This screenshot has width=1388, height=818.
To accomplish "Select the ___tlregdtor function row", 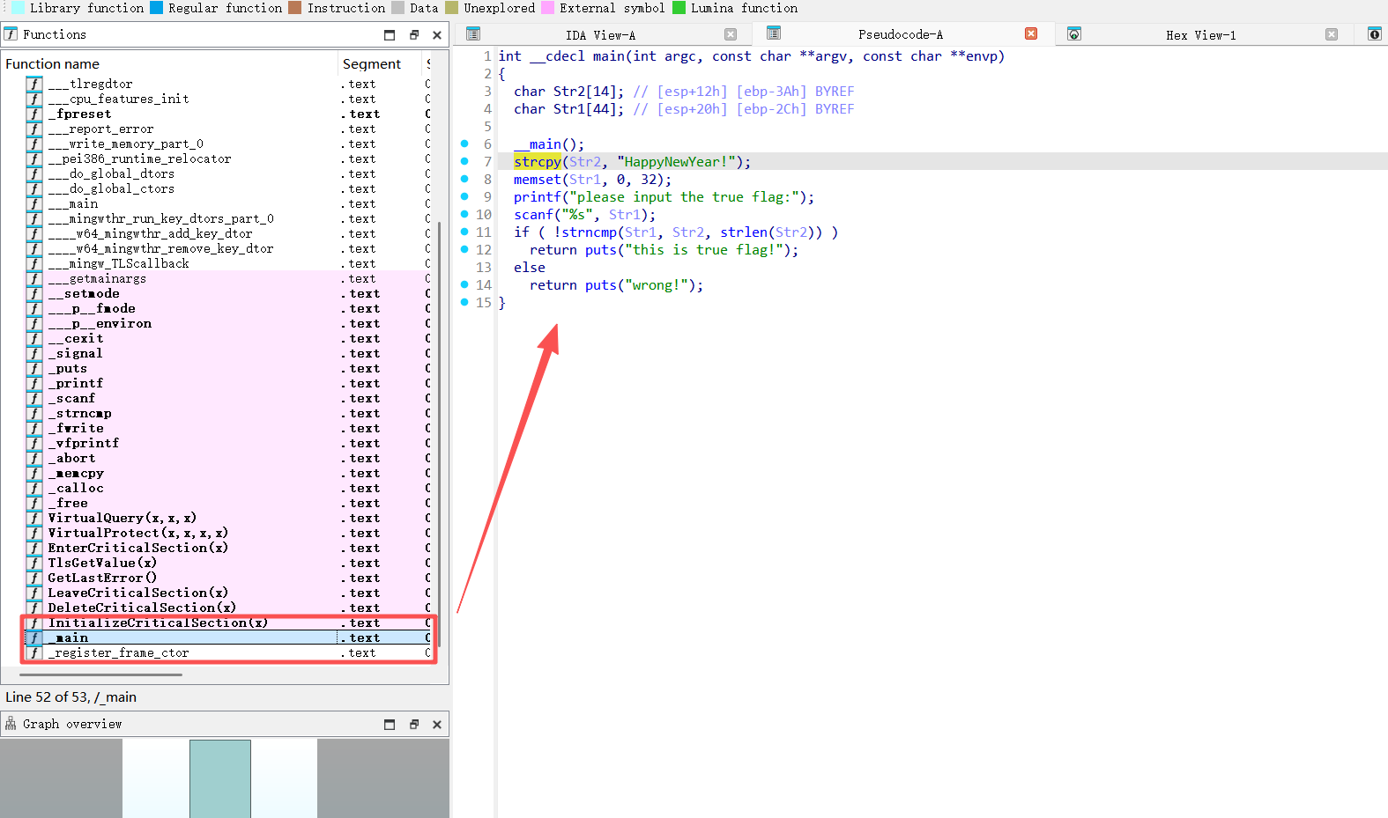I will 227,84.
